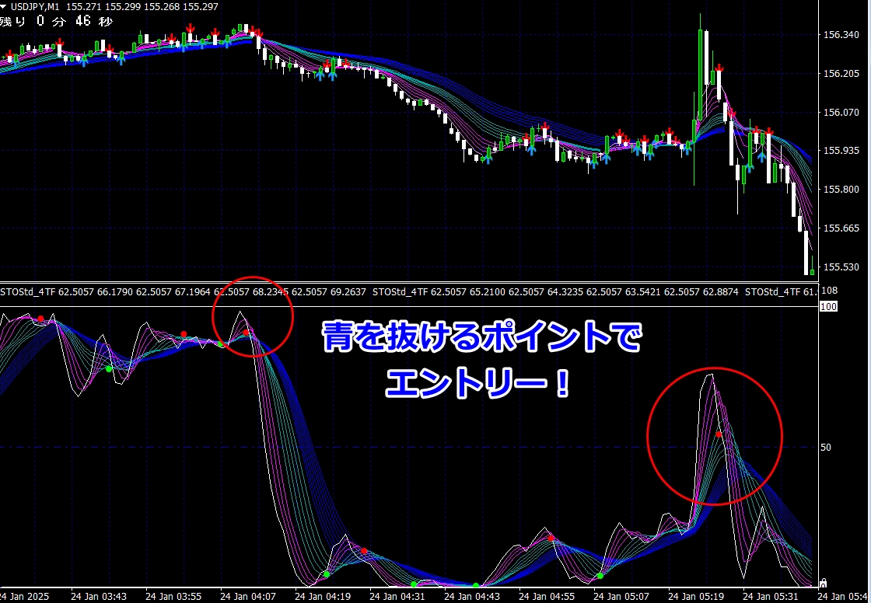Viewport: 871px width, 603px height.
Task: Select the green dot above the 04:43 time label
Action: [476, 585]
